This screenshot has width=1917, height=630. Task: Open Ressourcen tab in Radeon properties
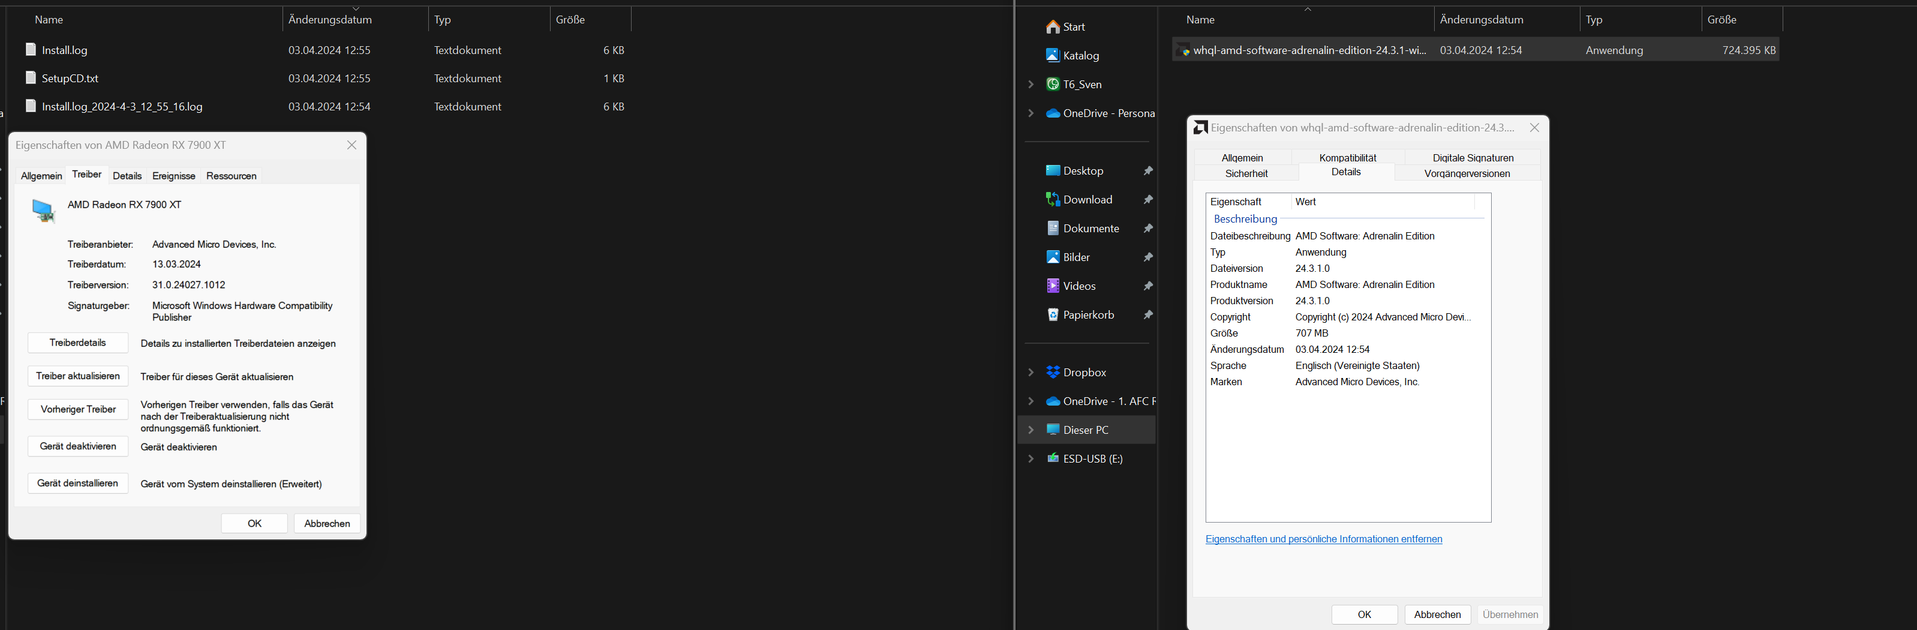pos(232,176)
